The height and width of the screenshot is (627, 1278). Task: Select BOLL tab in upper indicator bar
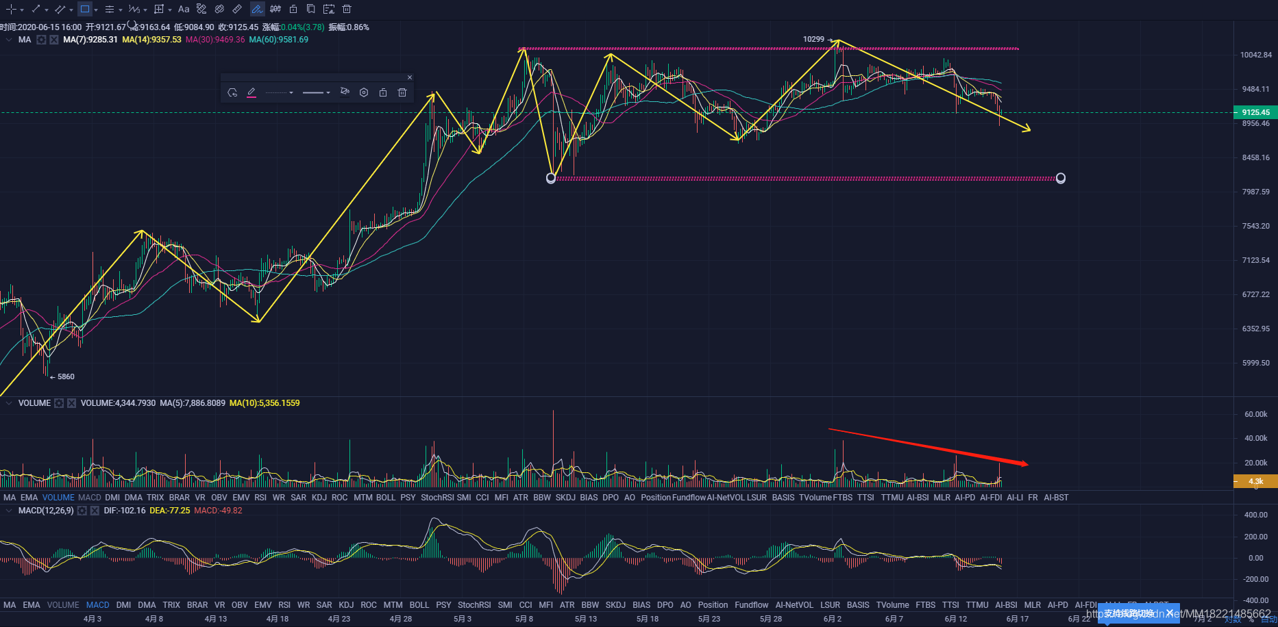click(x=386, y=498)
